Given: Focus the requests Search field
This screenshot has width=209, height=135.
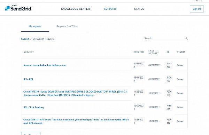Looking at the screenshot, I should tap(164, 38).
